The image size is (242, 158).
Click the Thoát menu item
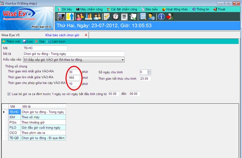pyautogui.click(x=219, y=9)
